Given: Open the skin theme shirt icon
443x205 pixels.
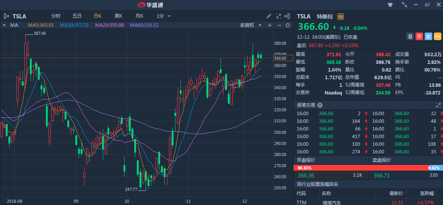Looking at the screenshot, I should [x=390, y=5].
